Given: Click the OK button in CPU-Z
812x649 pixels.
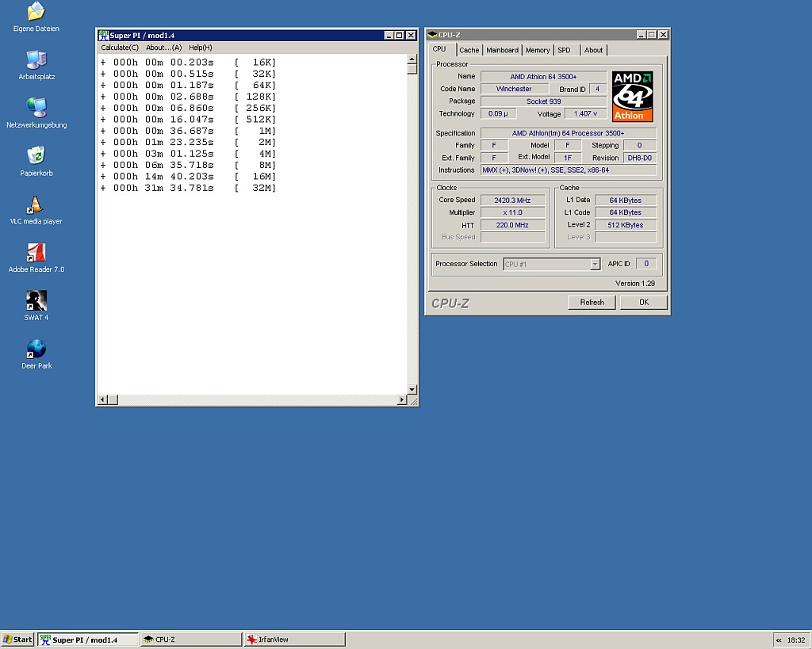Looking at the screenshot, I should pyautogui.click(x=644, y=302).
